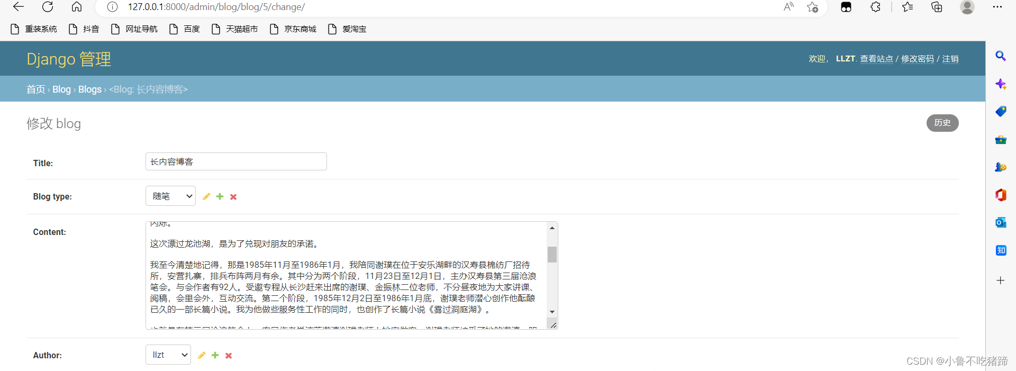Viewport: 1016px width, 371px height.
Task: Open the browser extensions puzzle icon
Action: point(875,7)
